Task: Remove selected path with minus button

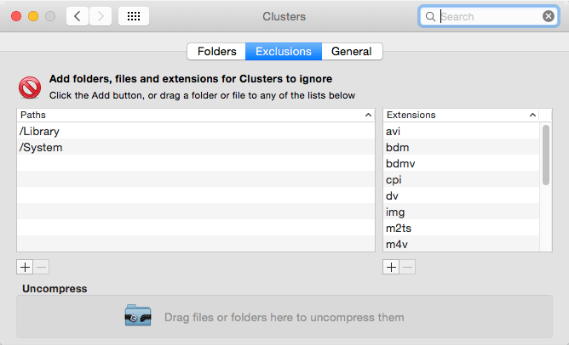Action: (x=42, y=267)
